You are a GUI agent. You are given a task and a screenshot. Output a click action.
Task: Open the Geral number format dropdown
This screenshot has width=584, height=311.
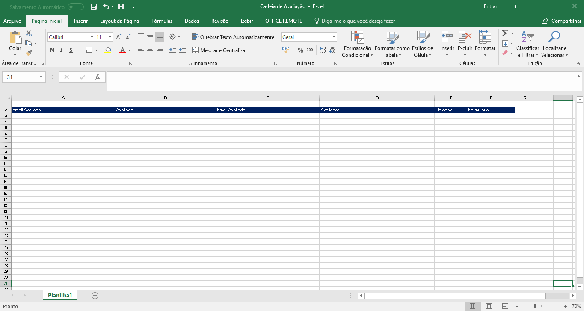pos(334,37)
